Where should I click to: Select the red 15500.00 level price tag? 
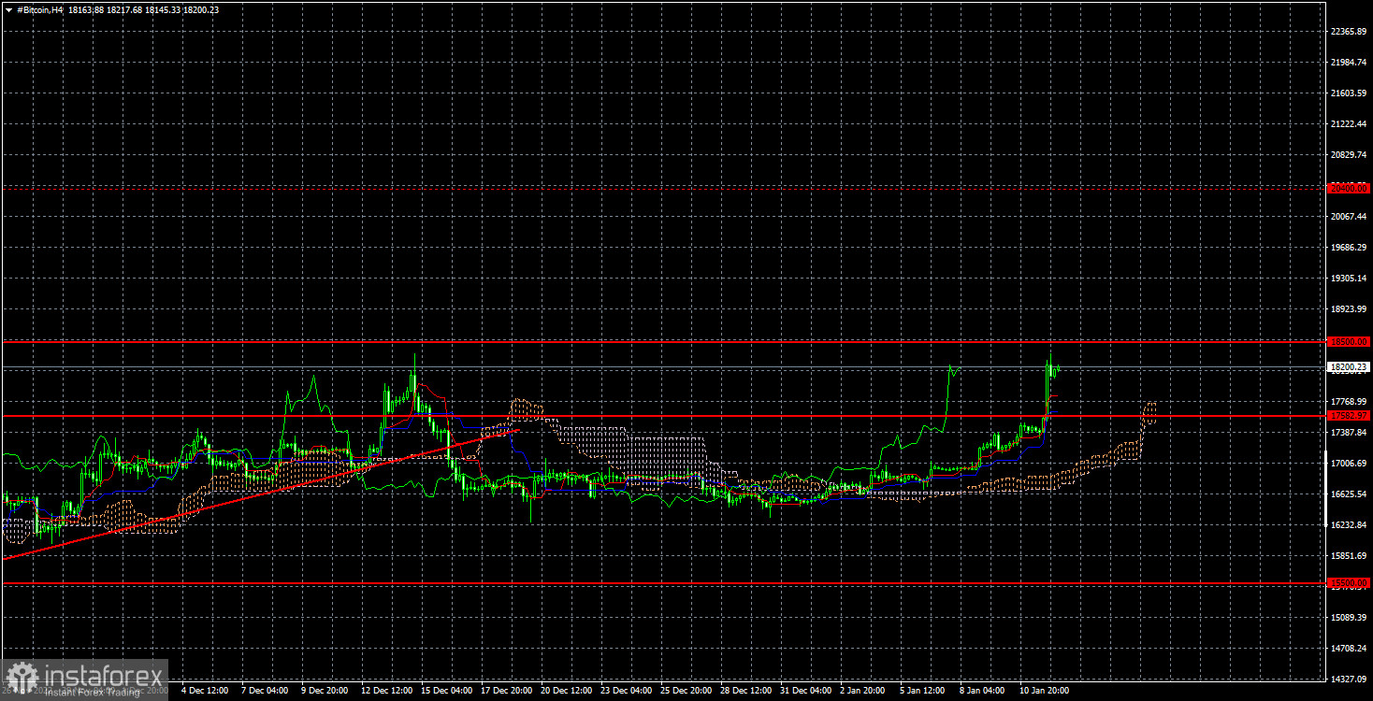tap(1349, 583)
